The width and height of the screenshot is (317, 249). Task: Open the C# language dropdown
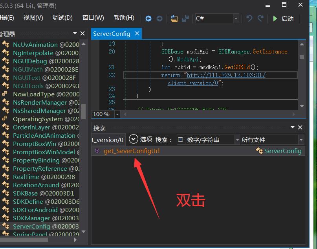[x=236, y=18]
